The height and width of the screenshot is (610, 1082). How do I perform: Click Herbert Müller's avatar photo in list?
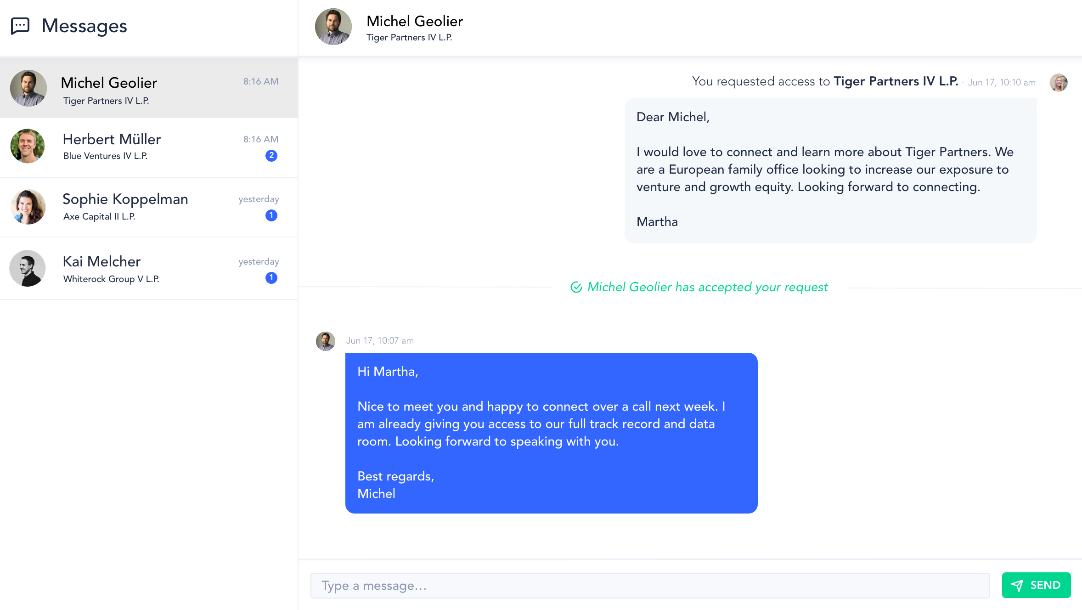click(28, 146)
